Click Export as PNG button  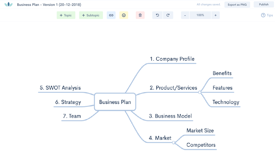click(237, 5)
